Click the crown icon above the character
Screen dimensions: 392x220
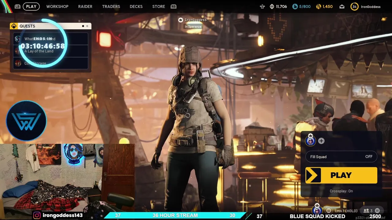[x=181, y=20]
